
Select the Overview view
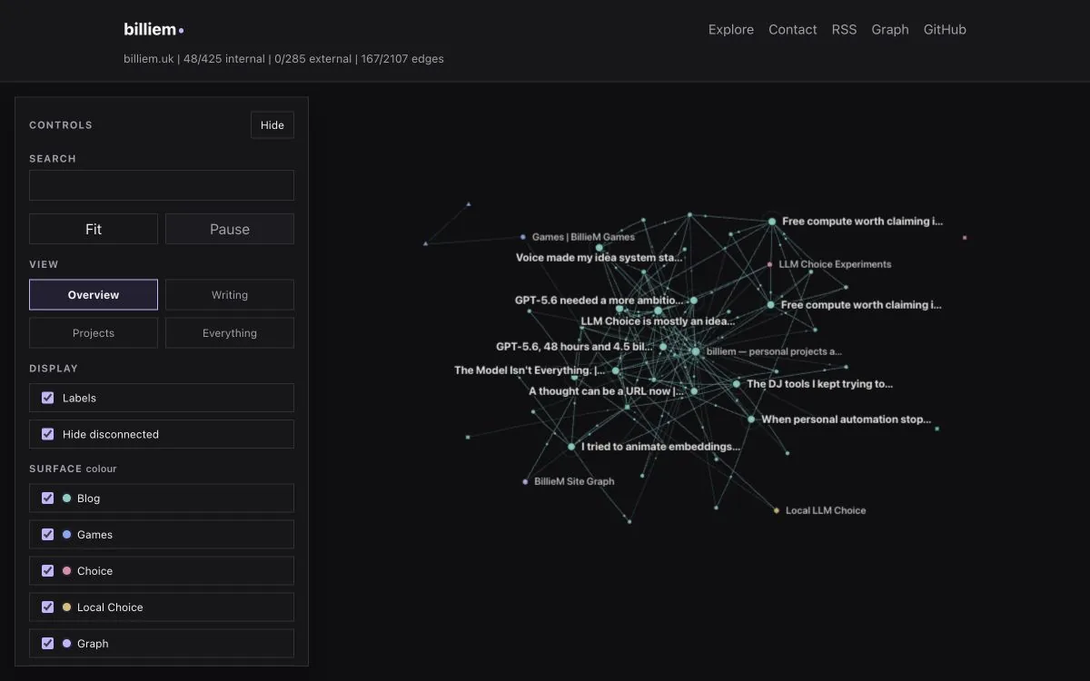(x=94, y=295)
